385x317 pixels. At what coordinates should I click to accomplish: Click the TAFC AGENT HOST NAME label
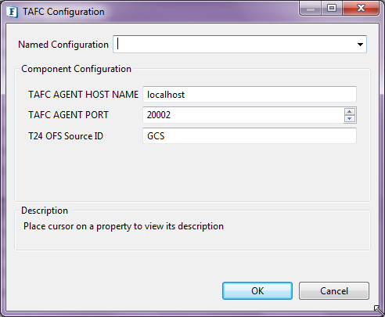click(83, 95)
